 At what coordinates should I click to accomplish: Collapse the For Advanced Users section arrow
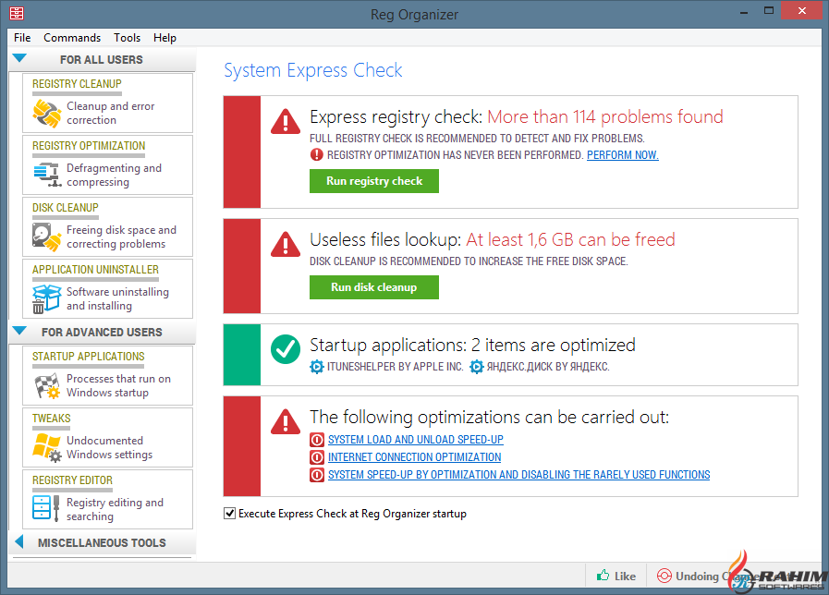[19, 331]
